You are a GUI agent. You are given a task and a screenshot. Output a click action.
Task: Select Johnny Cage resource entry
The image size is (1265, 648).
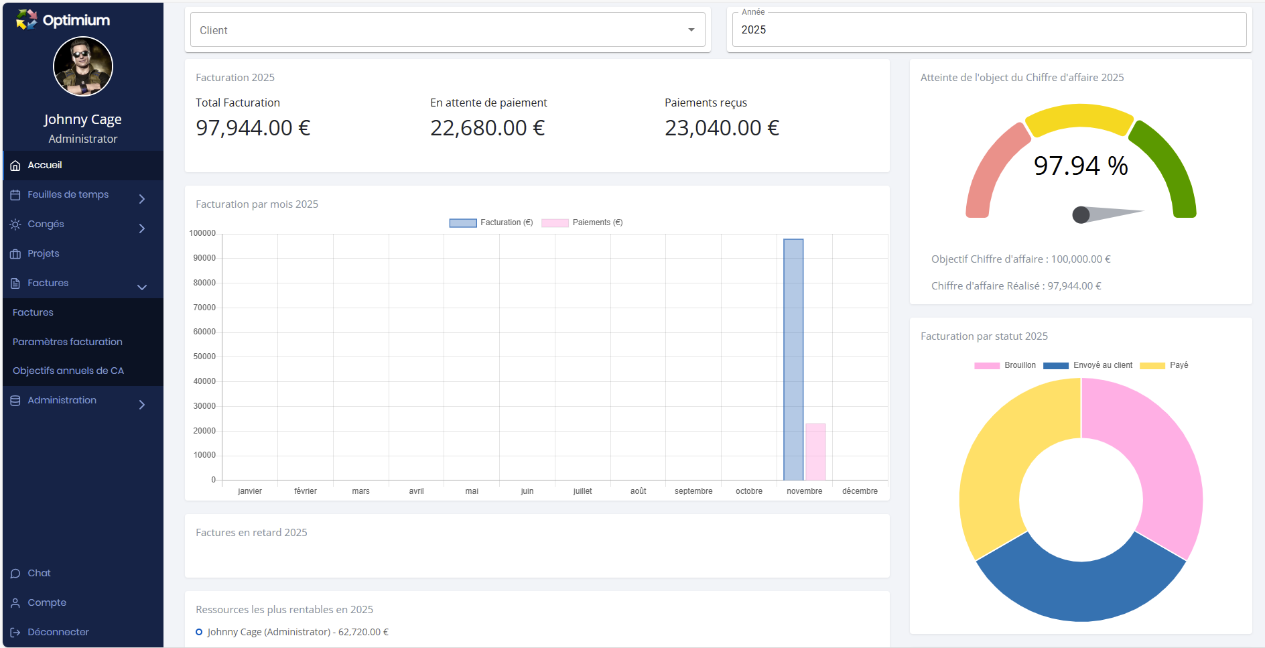(297, 632)
